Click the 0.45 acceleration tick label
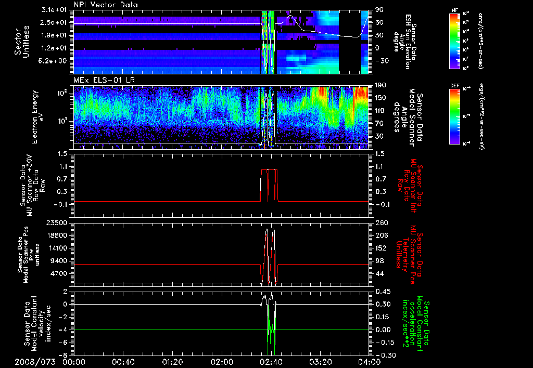The height and width of the screenshot is (368, 533). pyautogui.click(x=383, y=291)
